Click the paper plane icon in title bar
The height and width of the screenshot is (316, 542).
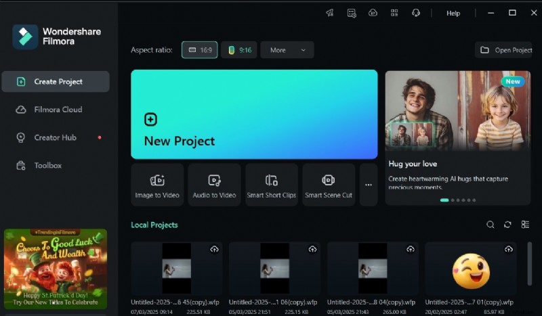click(x=330, y=13)
